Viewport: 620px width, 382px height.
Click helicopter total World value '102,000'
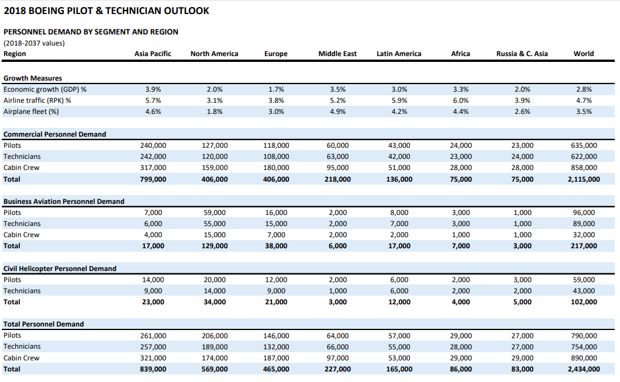[x=584, y=302]
